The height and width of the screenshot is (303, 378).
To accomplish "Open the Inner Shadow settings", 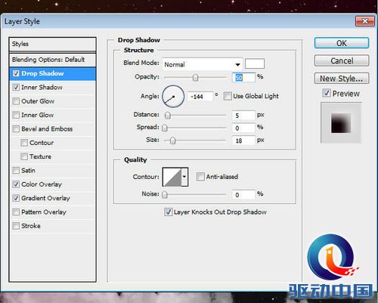I will (x=42, y=88).
